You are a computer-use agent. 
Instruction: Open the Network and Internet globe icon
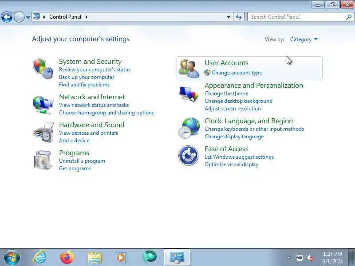[x=43, y=105]
